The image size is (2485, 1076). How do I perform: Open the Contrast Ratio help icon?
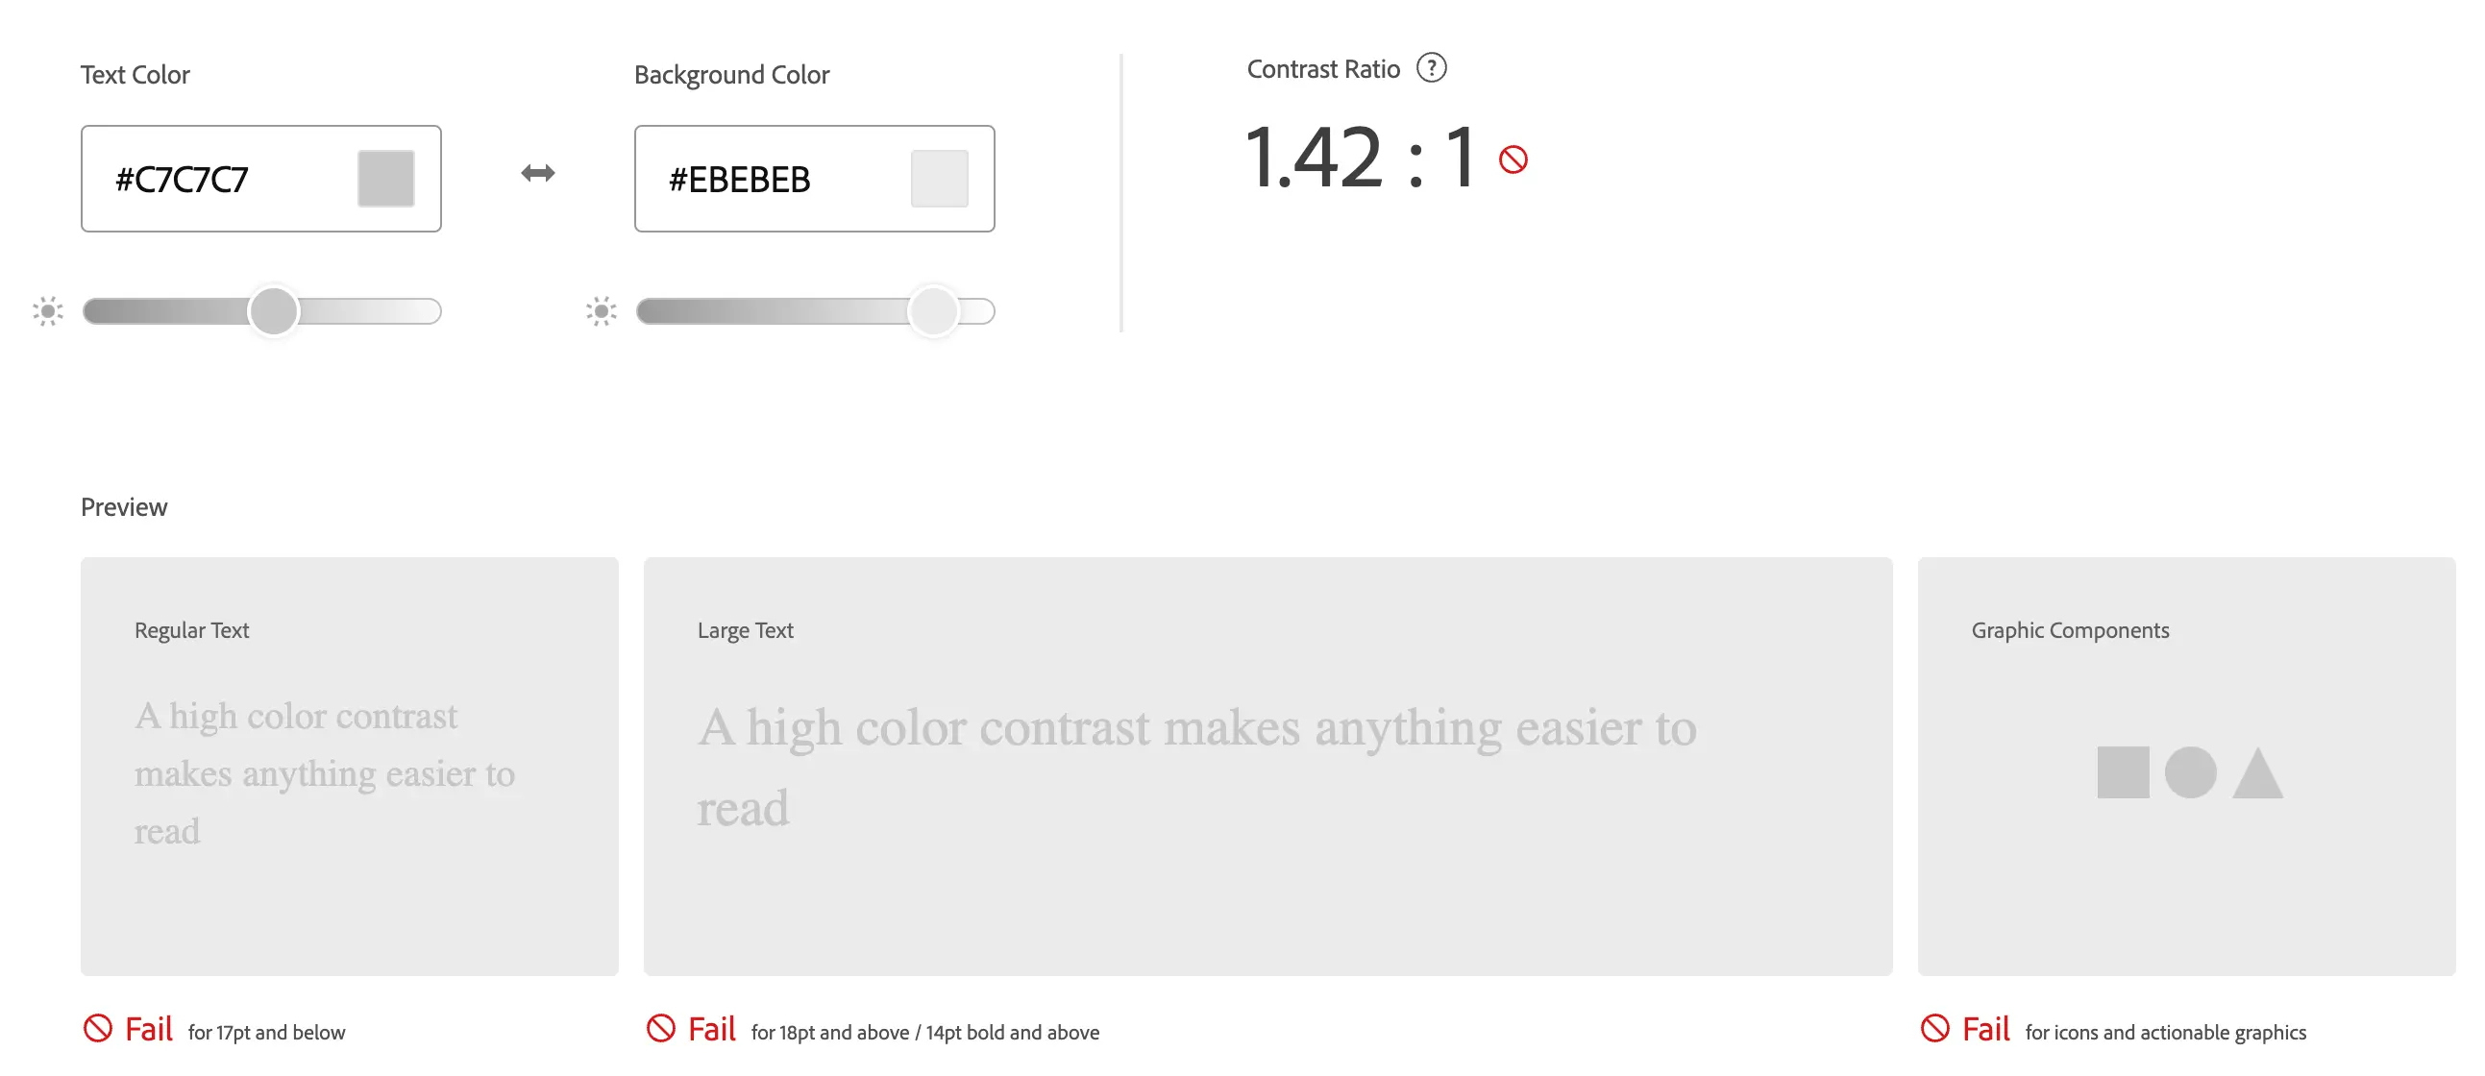(1431, 68)
